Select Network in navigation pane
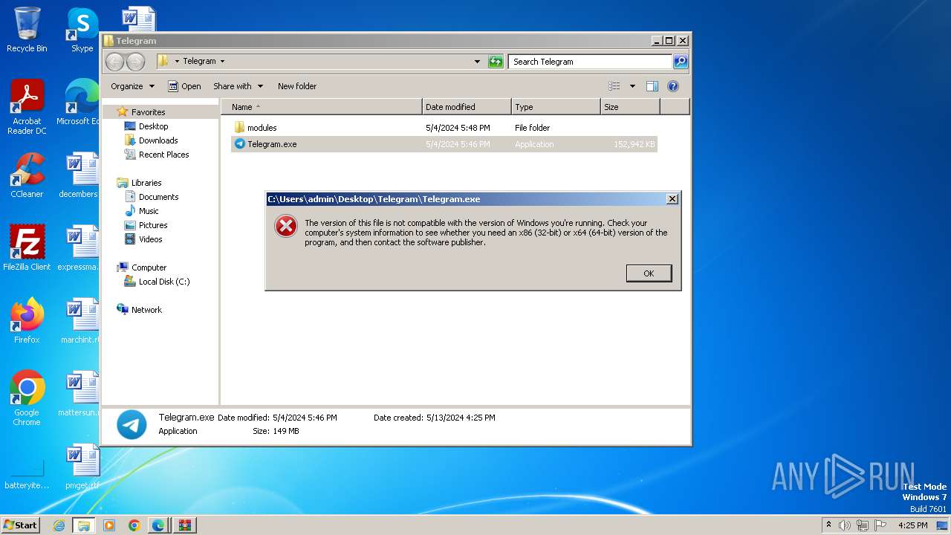 146,310
